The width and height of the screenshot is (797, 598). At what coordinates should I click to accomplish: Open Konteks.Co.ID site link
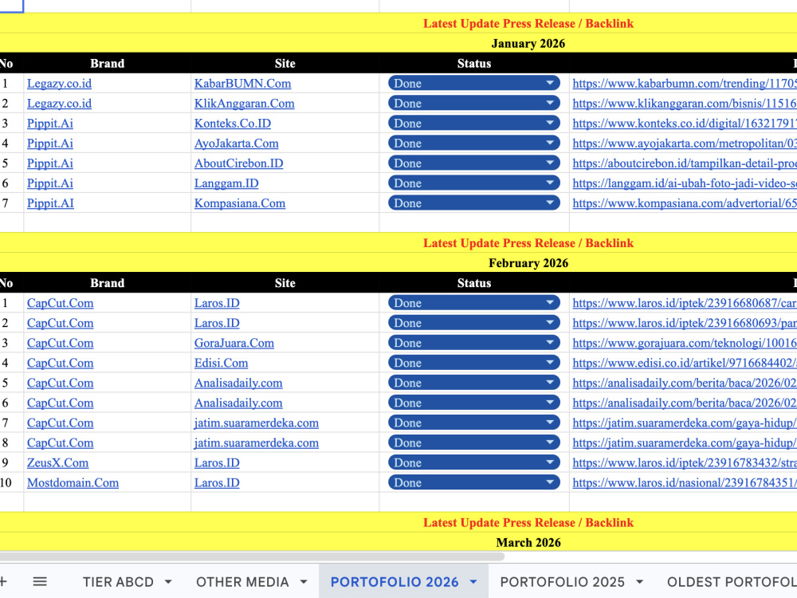point(232,123)
